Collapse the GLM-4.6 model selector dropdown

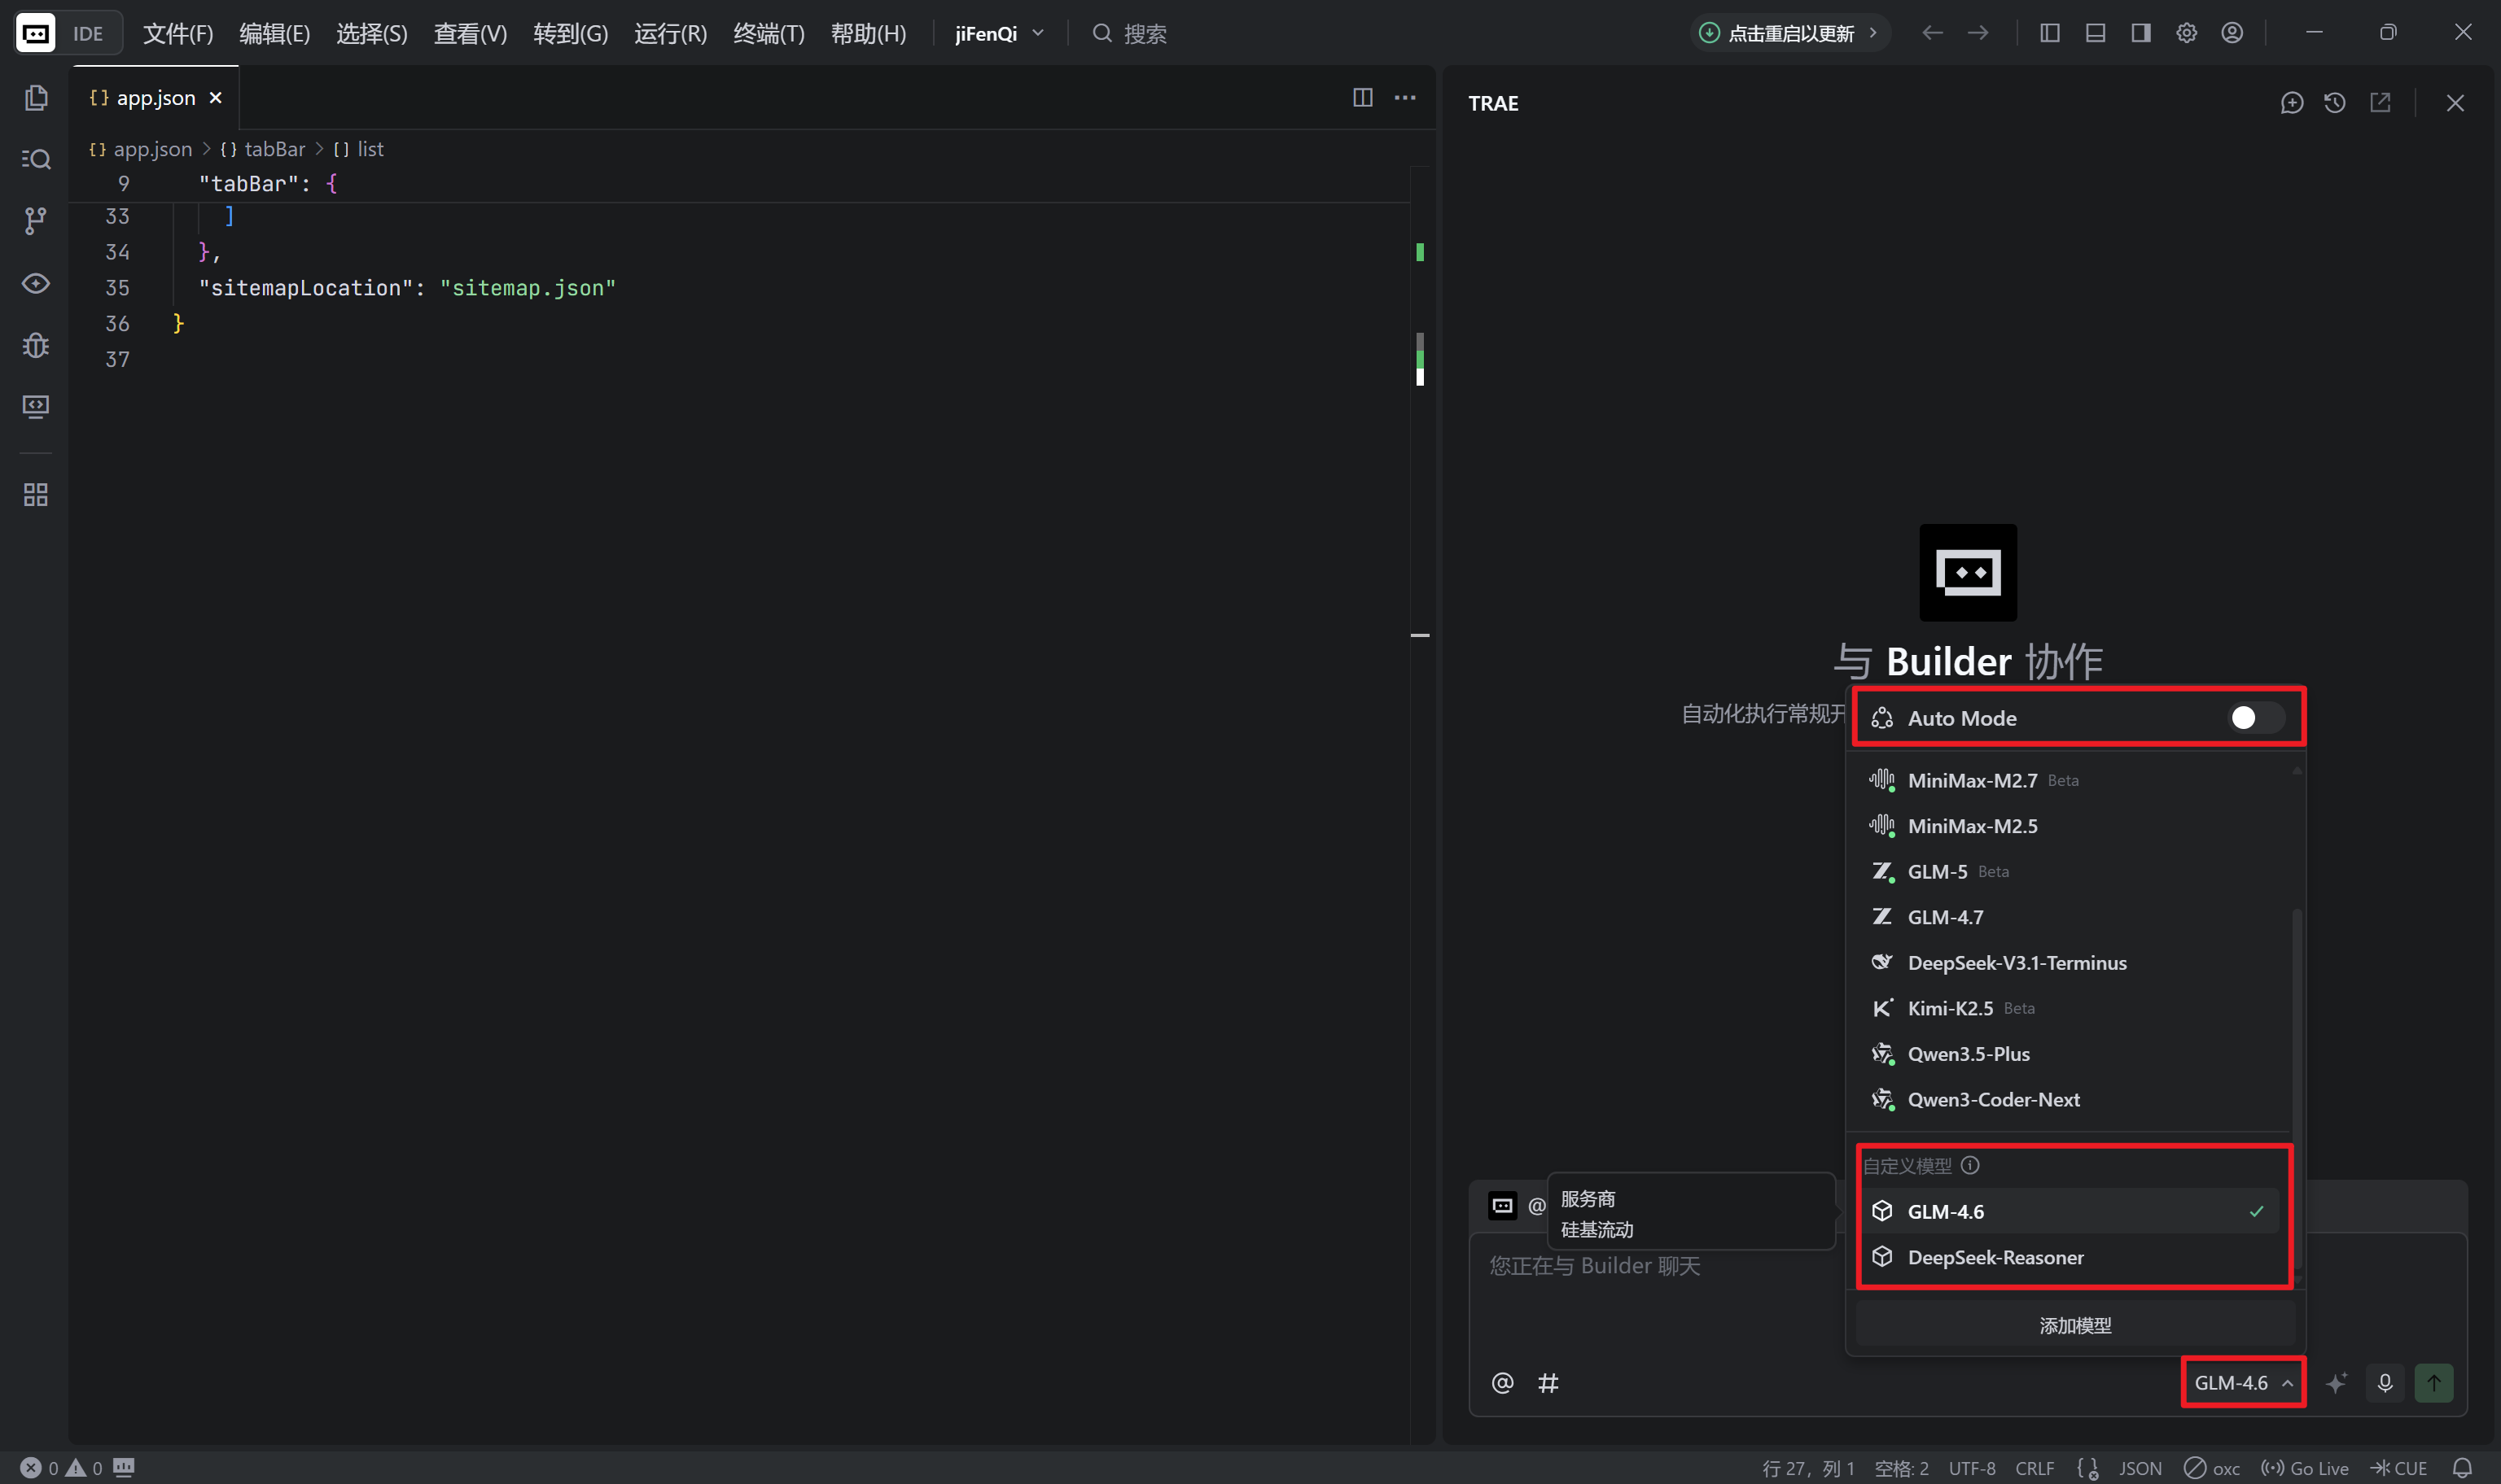(2244, 1383)
